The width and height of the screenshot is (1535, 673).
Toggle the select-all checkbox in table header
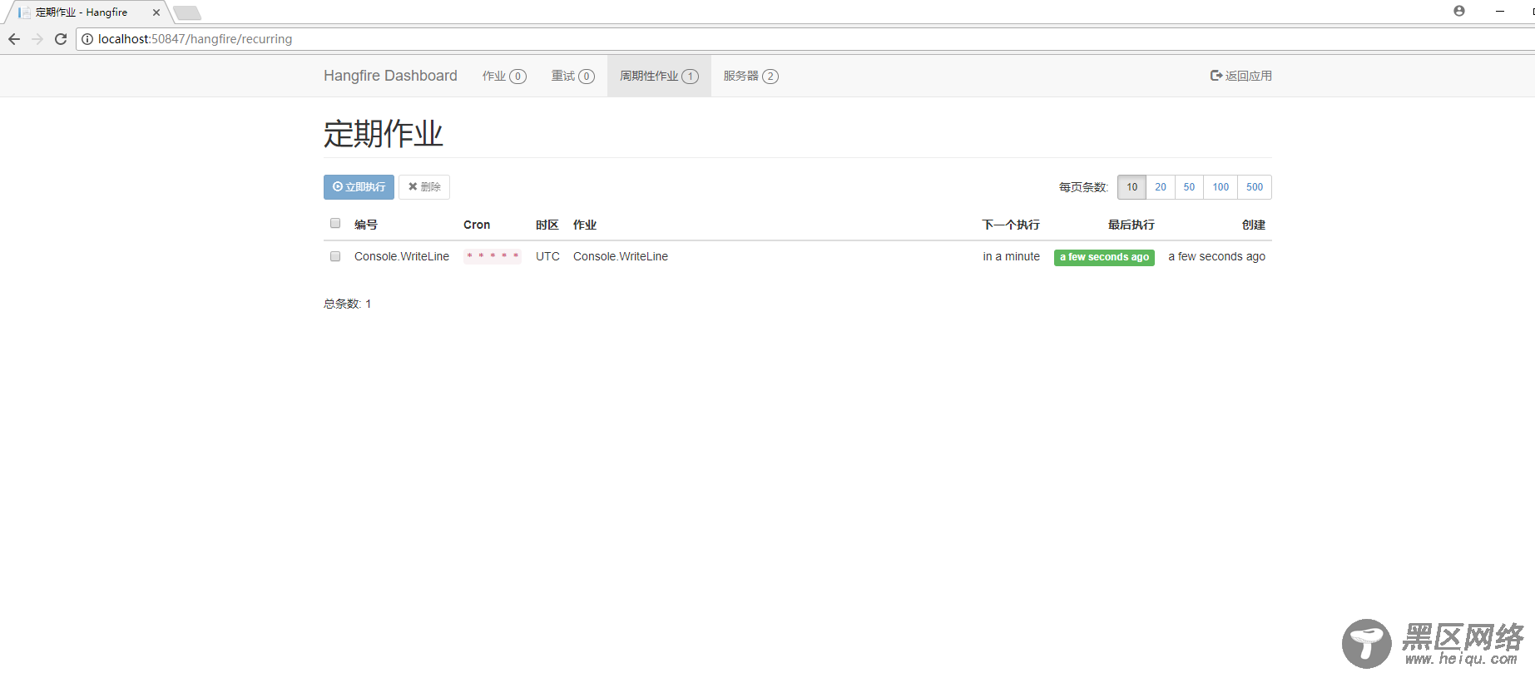pos(335,223)
